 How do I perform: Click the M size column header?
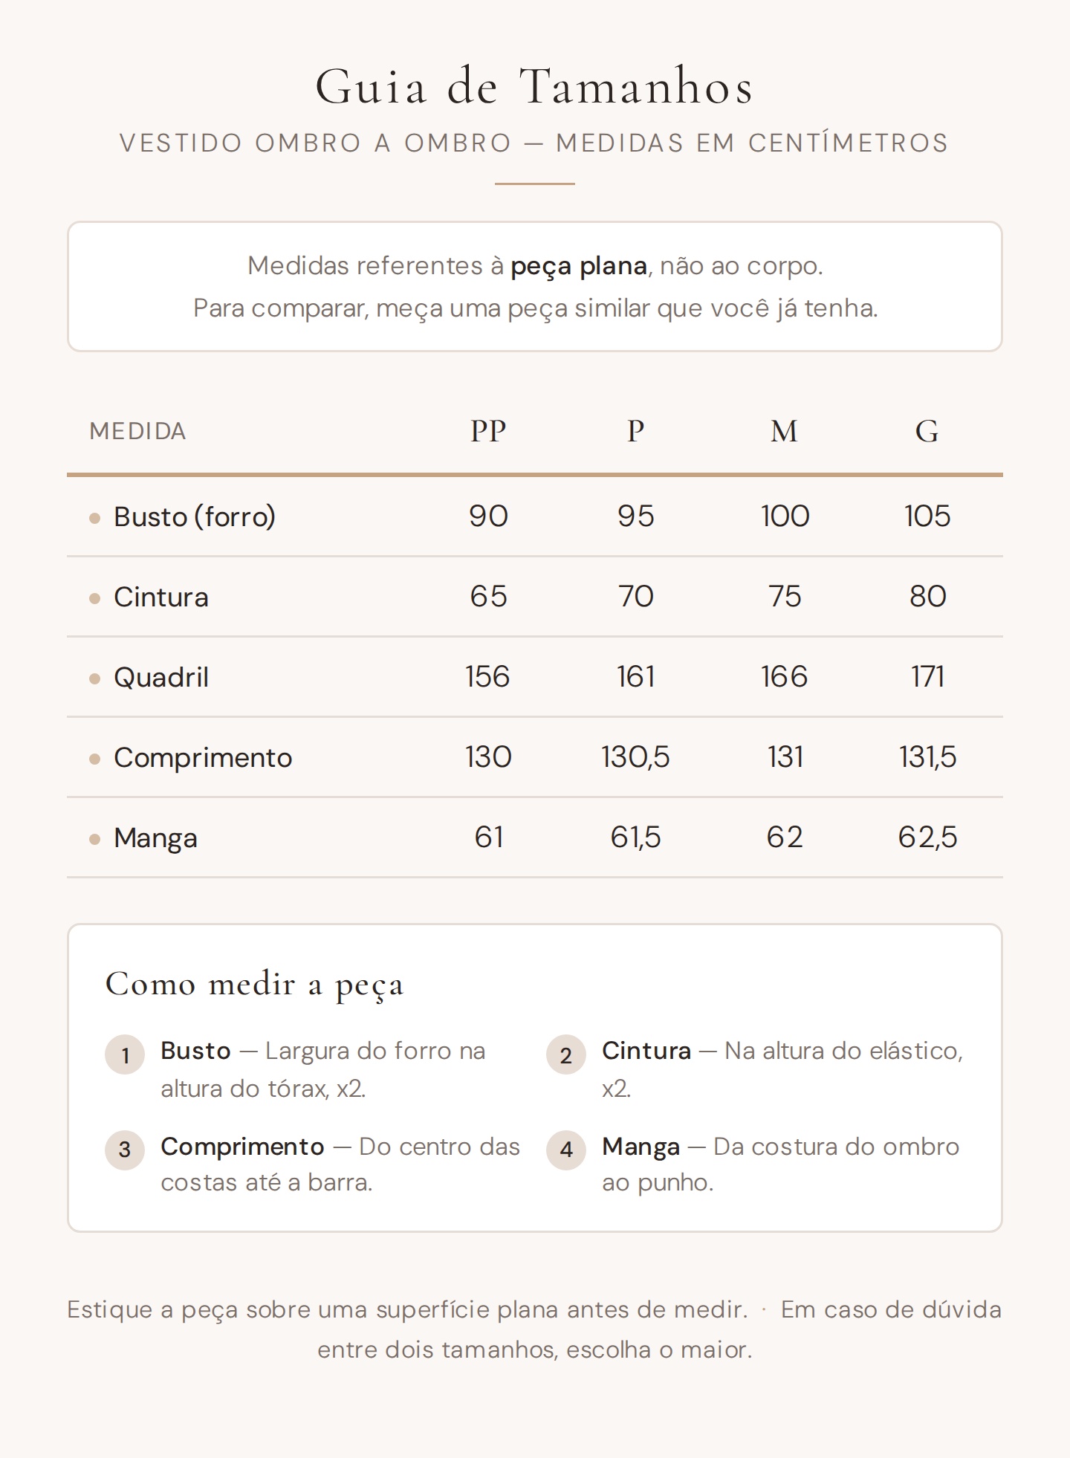[x=784, y=431]
